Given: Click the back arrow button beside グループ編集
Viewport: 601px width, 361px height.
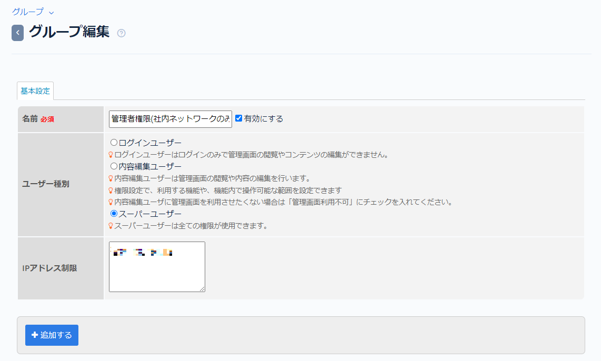Looking at the screenshot, I should point(18,33).
